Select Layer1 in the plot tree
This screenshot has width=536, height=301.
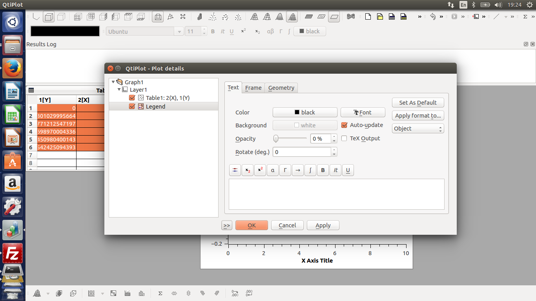coord(139,90)
